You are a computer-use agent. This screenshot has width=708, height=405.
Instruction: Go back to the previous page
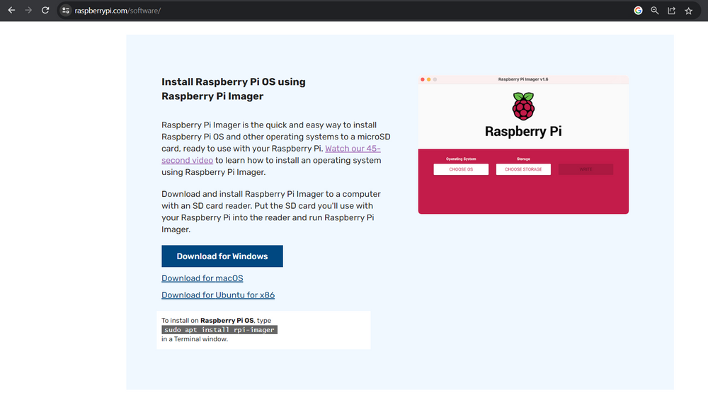pyautogui.click(x=11, y=10)
